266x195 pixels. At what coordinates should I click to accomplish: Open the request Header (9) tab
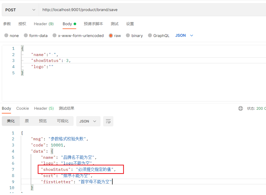[44, 24]
